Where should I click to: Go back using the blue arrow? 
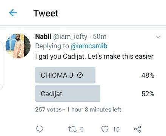13,13
